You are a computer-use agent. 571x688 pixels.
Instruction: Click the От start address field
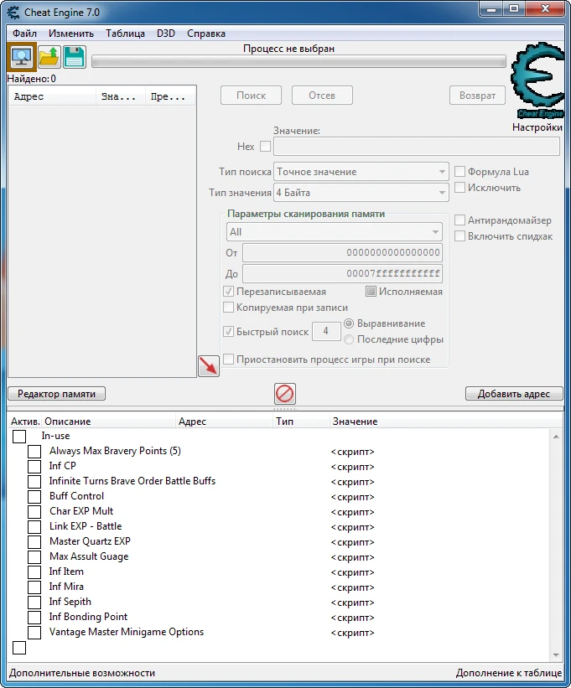[342, 252]
